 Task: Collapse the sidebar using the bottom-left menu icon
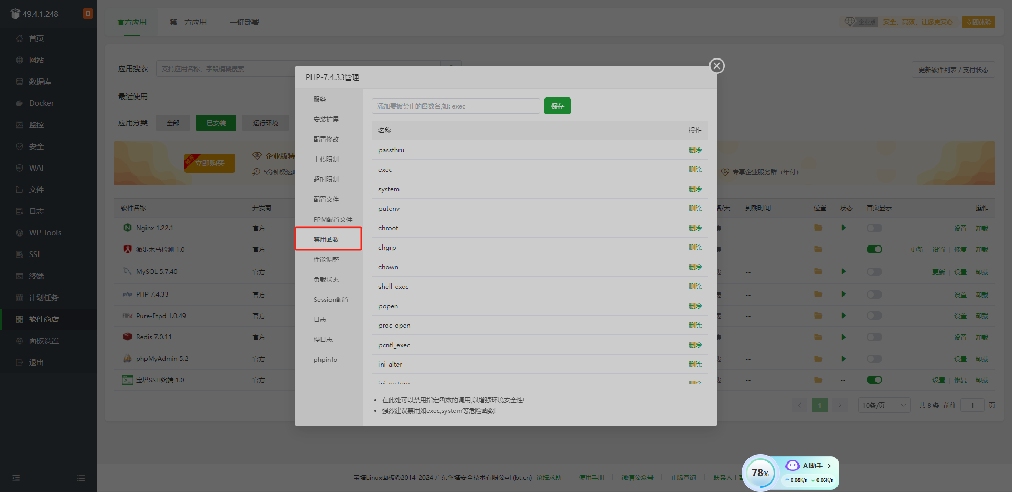click(x=16, y=478)
